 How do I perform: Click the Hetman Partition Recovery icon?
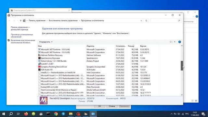(39, 55)
